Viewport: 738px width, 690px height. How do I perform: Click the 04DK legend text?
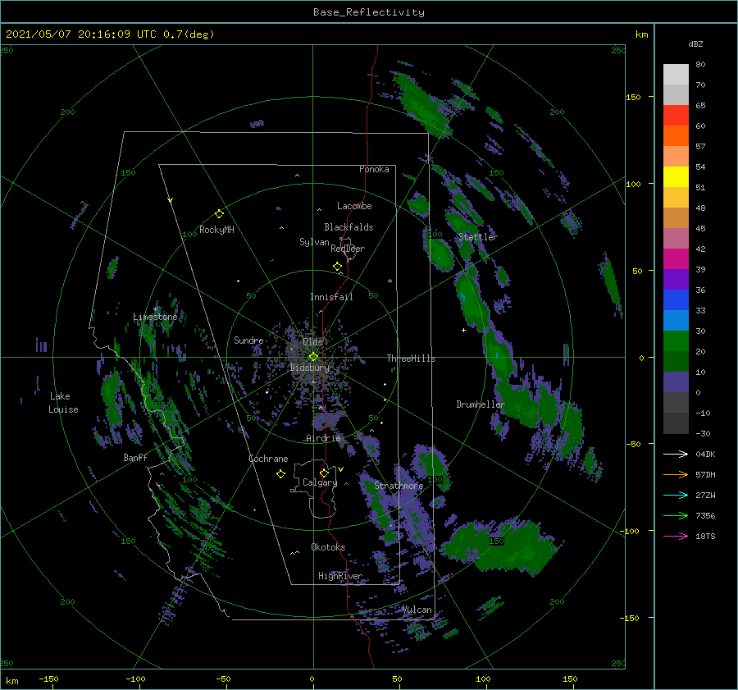tap(705, 455)
